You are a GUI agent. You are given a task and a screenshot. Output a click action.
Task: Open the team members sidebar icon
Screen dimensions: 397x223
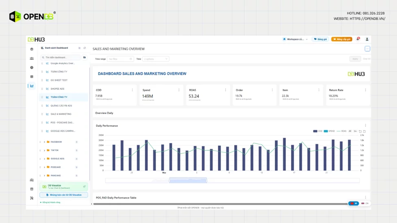(32, 58)
